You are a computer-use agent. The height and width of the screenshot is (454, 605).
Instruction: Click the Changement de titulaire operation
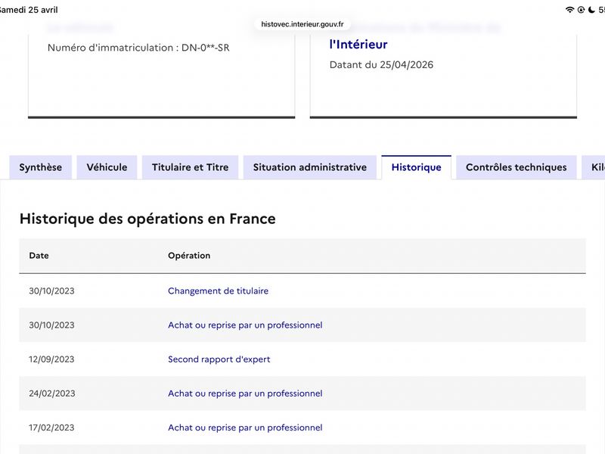coord(218,291)
